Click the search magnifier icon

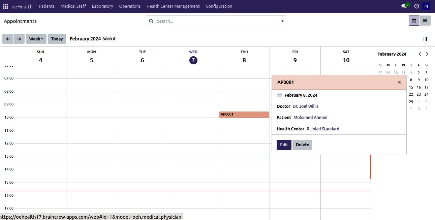click(x=151, y=21)
